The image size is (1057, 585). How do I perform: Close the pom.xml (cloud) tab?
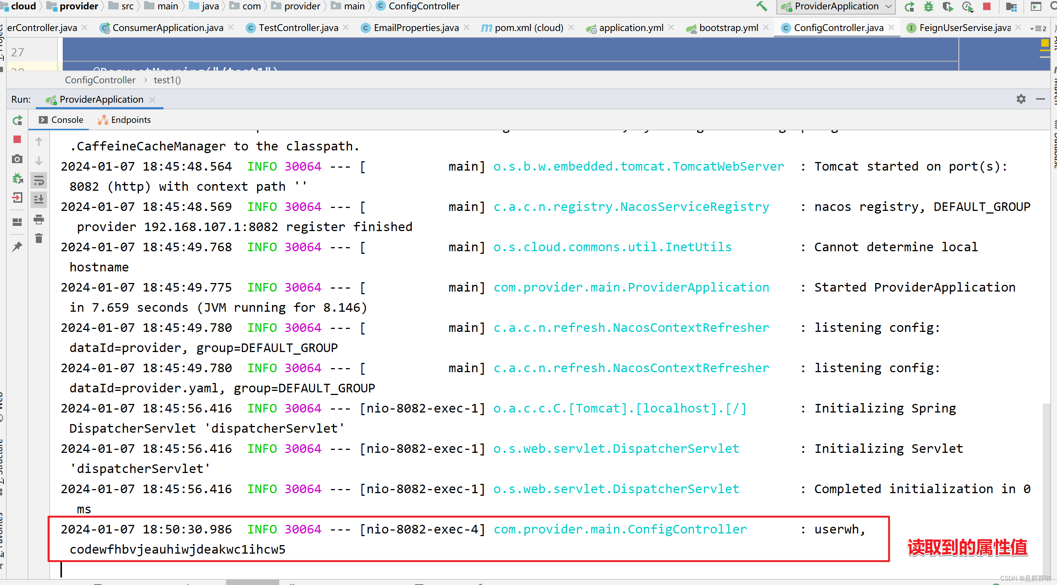[571, 28]
